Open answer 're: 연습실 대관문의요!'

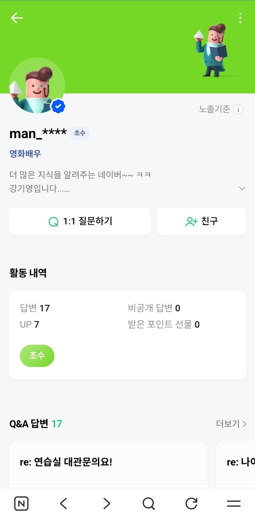66,462
